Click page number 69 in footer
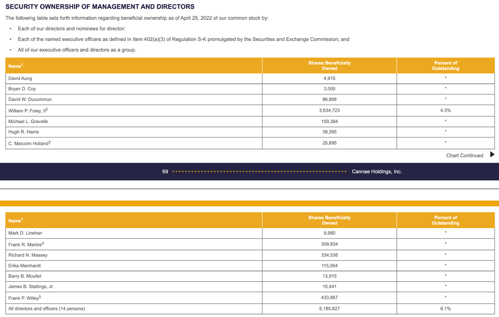 pyautogui.click(x=165, y=172)
